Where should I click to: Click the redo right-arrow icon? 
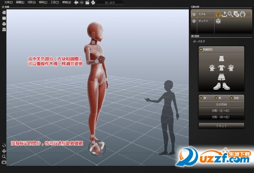tap(82, 3)
